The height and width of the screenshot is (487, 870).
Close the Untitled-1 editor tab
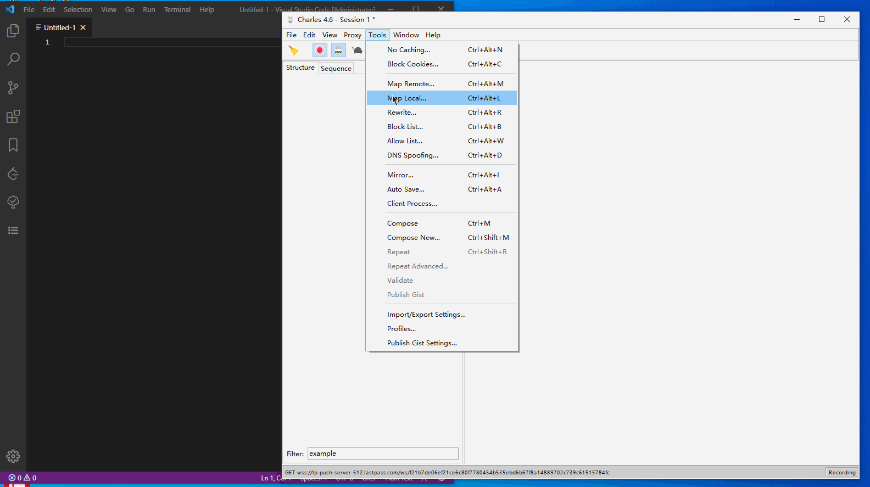click(83, 27)
